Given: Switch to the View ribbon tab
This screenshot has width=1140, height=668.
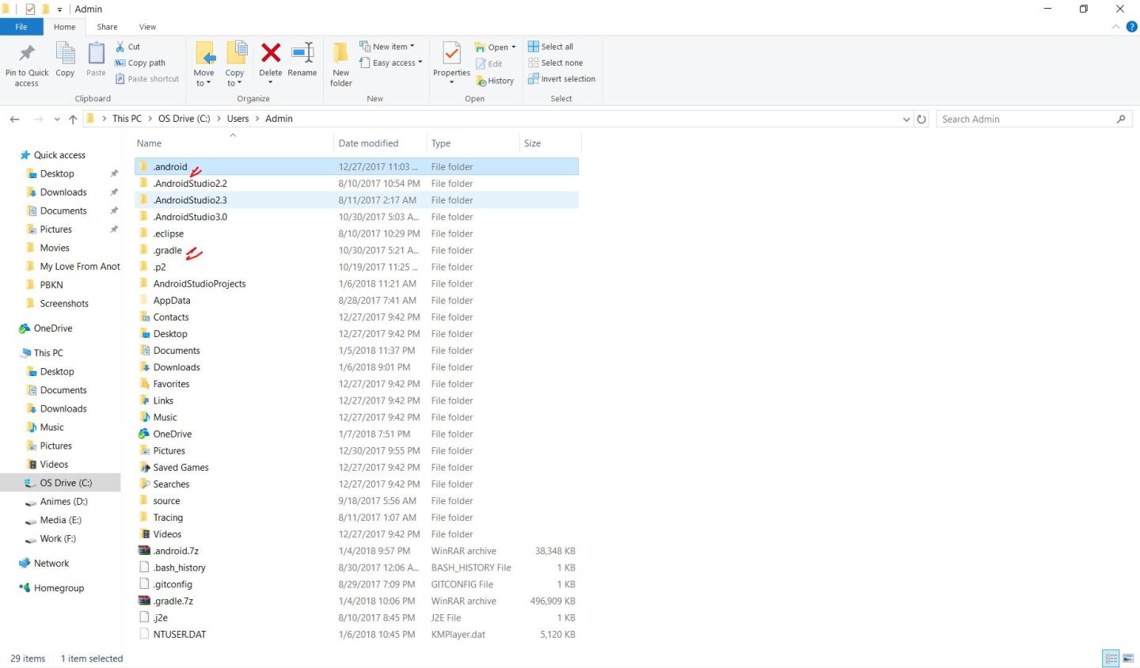Looking at the screenshot, I should click(147, 27).
